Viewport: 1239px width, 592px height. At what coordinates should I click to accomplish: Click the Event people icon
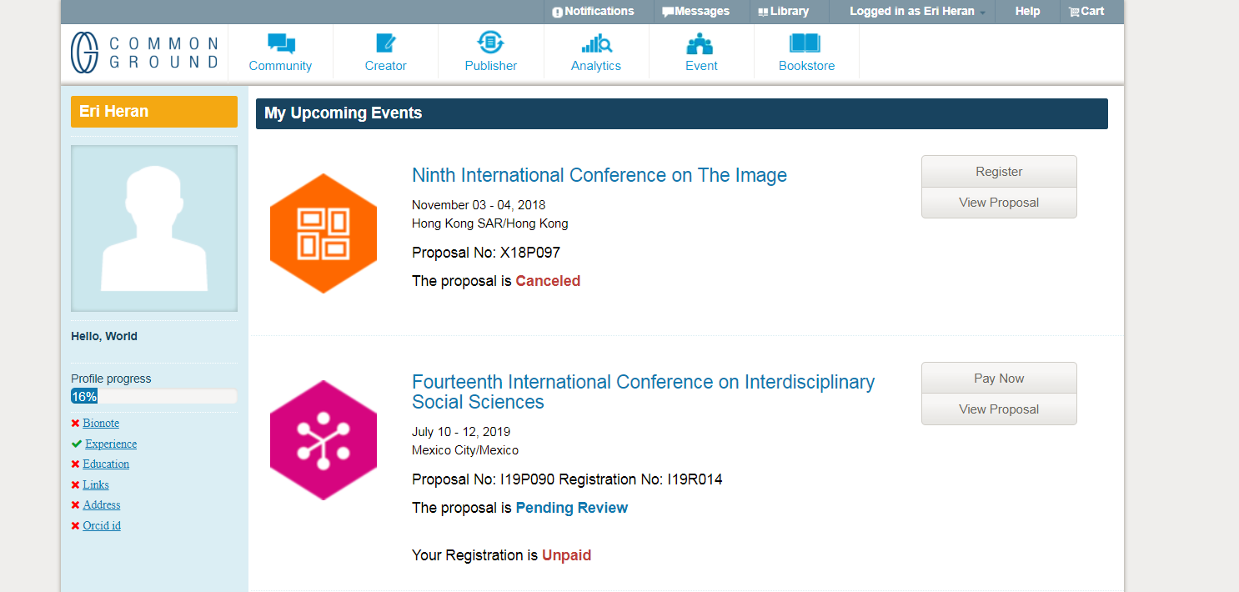701,43
